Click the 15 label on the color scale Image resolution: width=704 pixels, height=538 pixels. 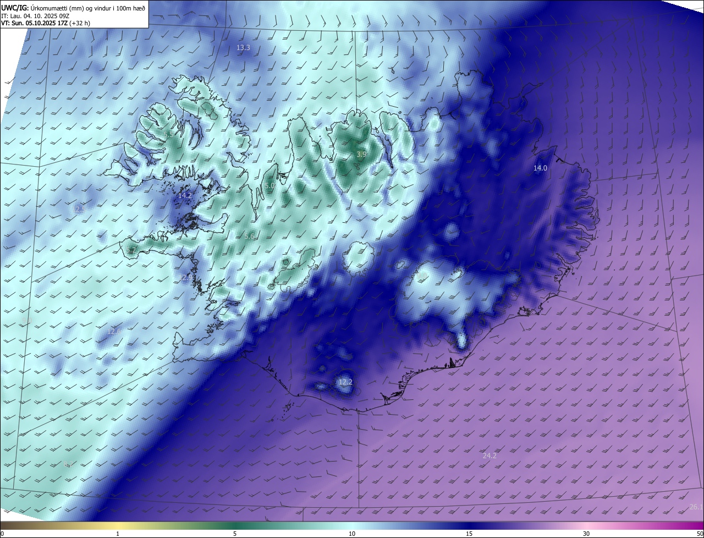pos(469,534)
